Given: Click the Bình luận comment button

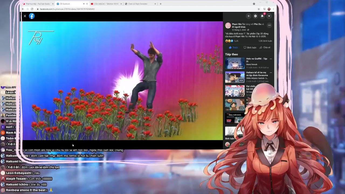Looking at the screenshot, I should point(250,47).
